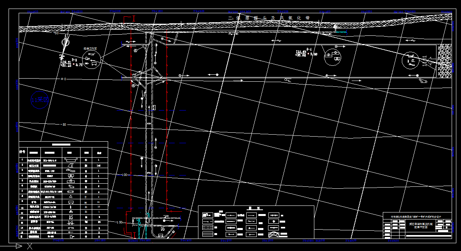Pick the pump station symbol in table row 5
This screenshot has width=461, height=251.
pos(71,181)
